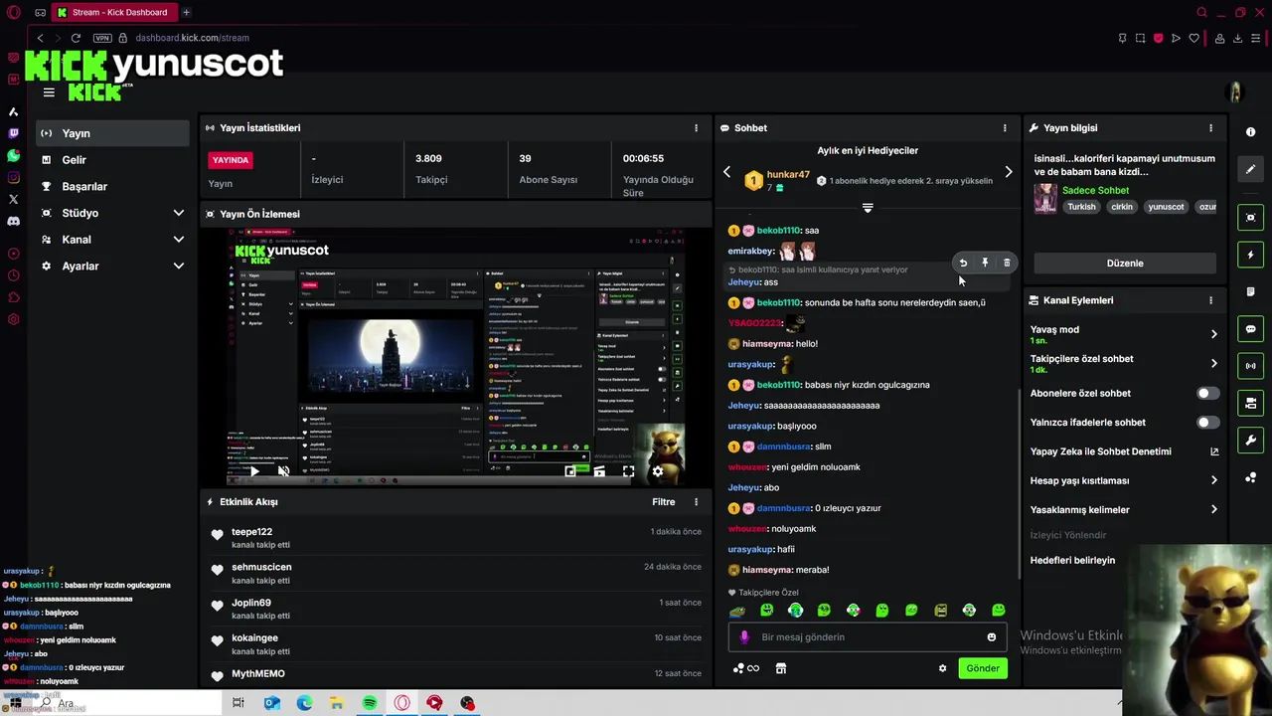Viewport: 1272px width, 716px height.
Task: Open the hamburger menu beside the Kick logo
Action: point(49,92)
